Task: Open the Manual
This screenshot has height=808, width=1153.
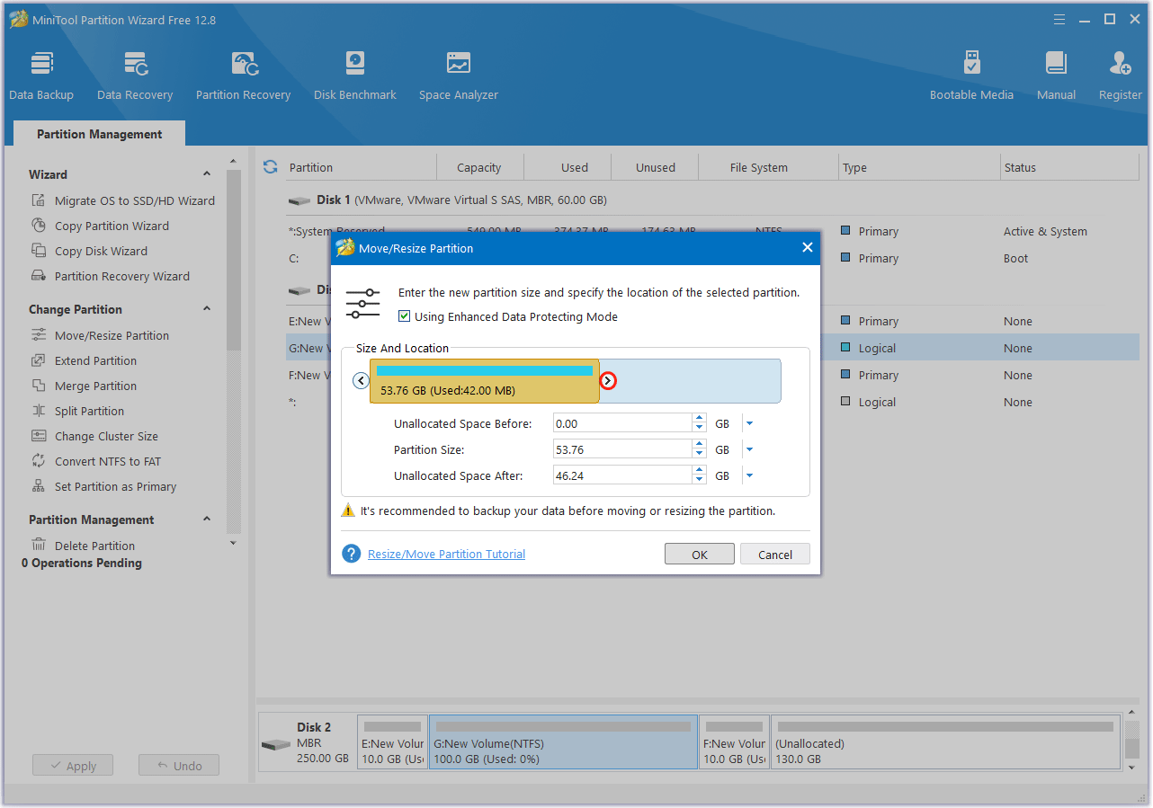Action: [1056, 75]
